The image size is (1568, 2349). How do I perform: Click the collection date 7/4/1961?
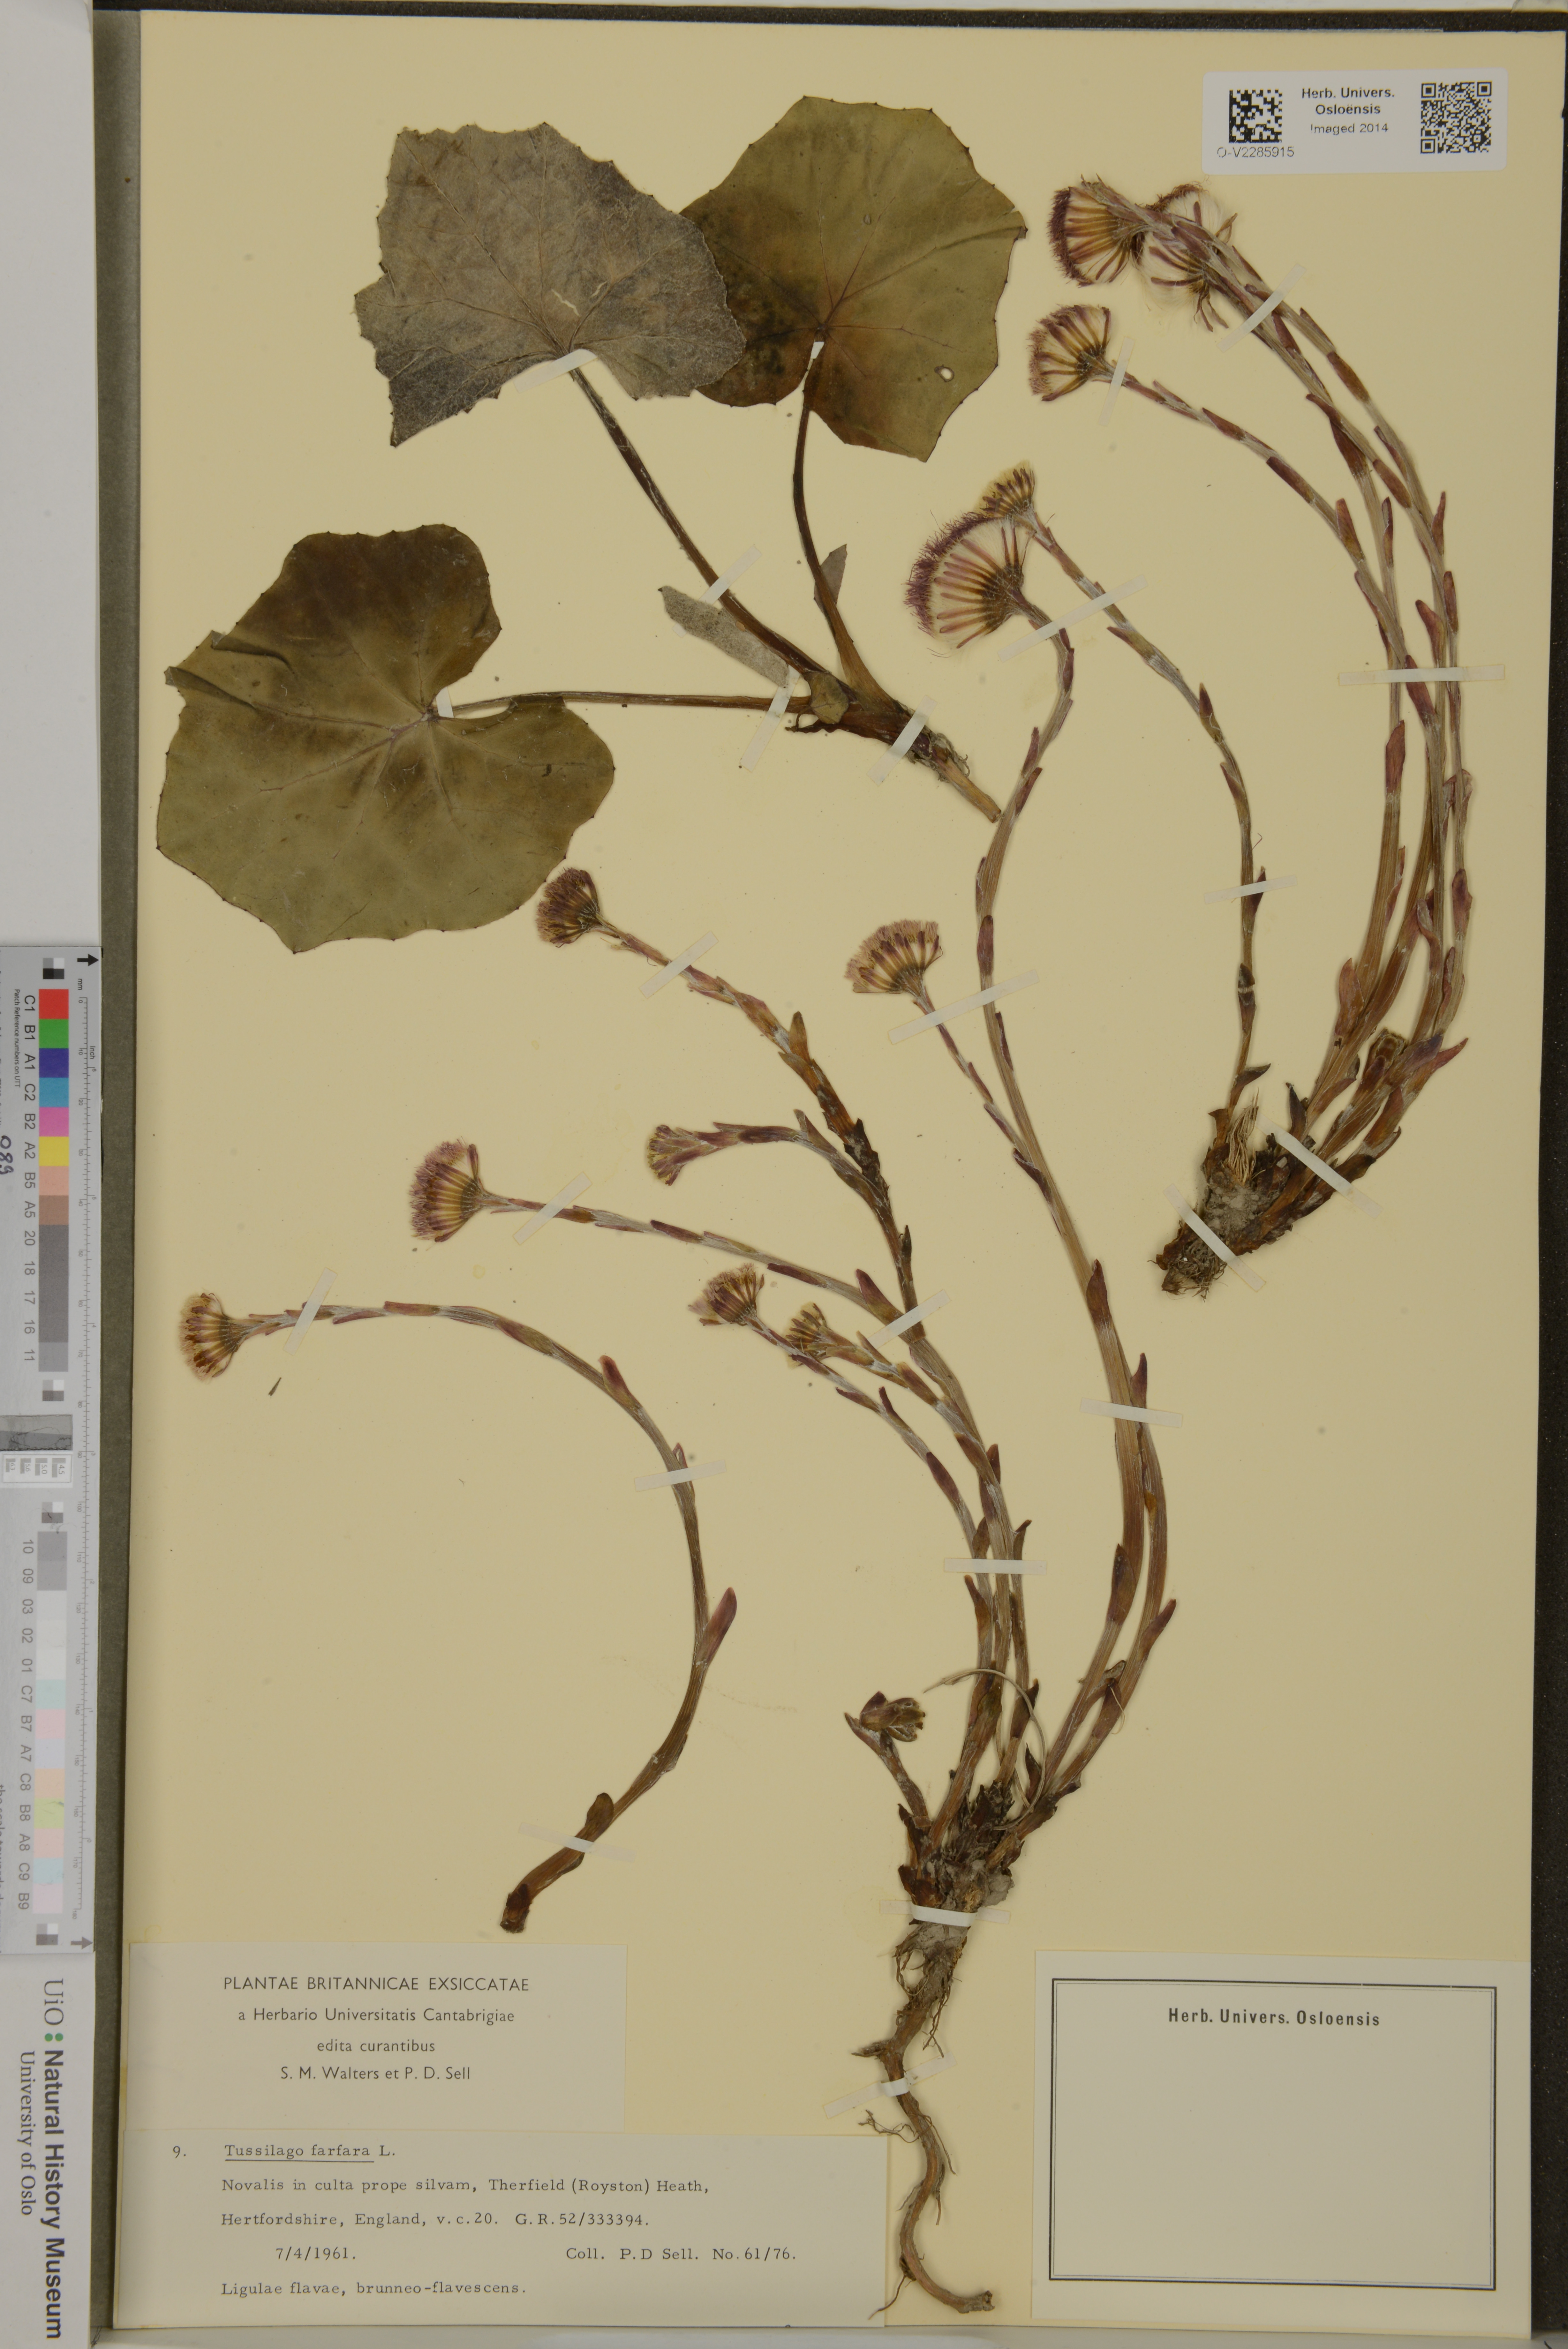316,2254
